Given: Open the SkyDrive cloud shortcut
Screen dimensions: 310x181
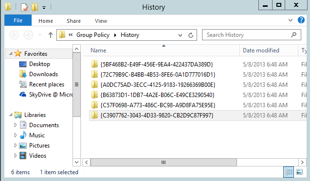Looking at the screenshot, I should tap(46, 95).
